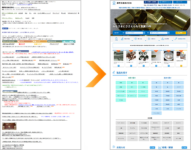Open the second dropdown in the blue search bar
The width and height of the screenshot is (191, 150).
click(x=160, y=33)
